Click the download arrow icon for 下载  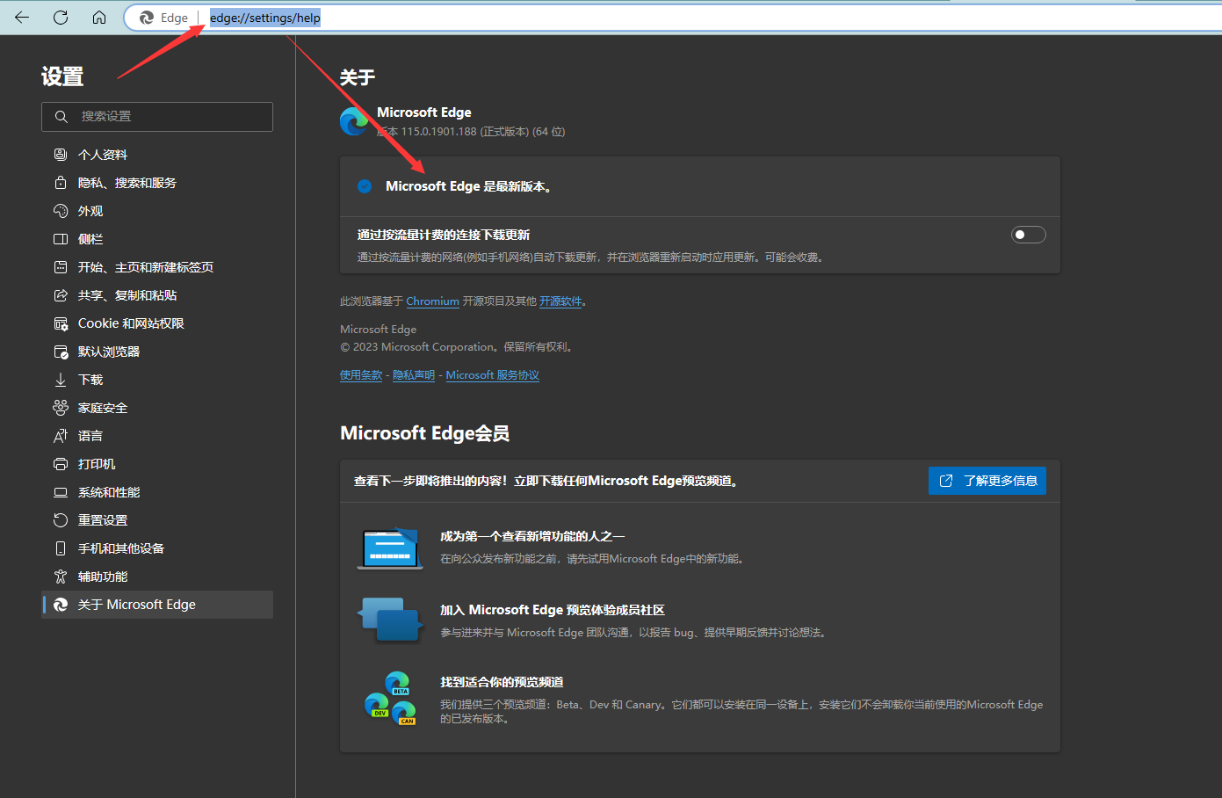(61, 380)
